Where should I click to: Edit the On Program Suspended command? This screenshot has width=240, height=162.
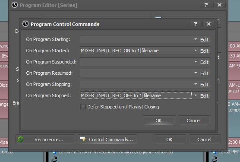(204, 62)
